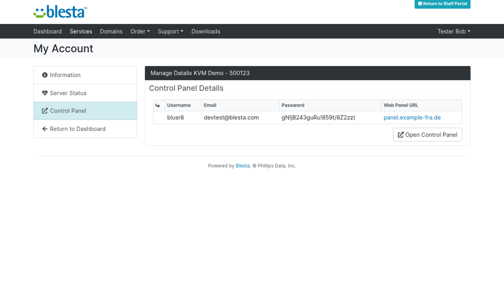Open Domains in the navigation bar
Screen dimensions: 504x283
[x=111, y=31]
